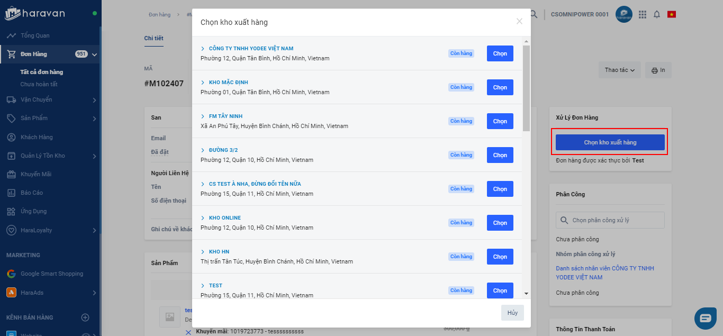Click the Haravan logo in sidebar

[x=35, y=14]
